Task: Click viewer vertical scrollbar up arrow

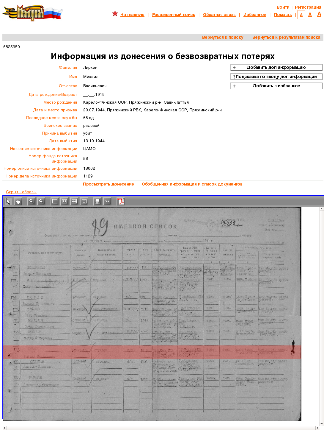Action: (x=322, y=209)
